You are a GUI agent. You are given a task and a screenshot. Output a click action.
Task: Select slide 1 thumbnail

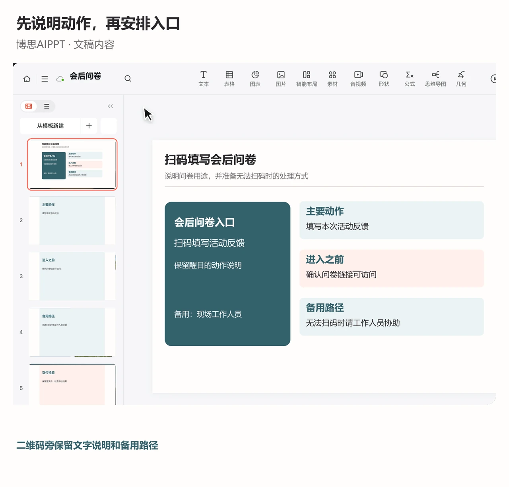[72, 164]
